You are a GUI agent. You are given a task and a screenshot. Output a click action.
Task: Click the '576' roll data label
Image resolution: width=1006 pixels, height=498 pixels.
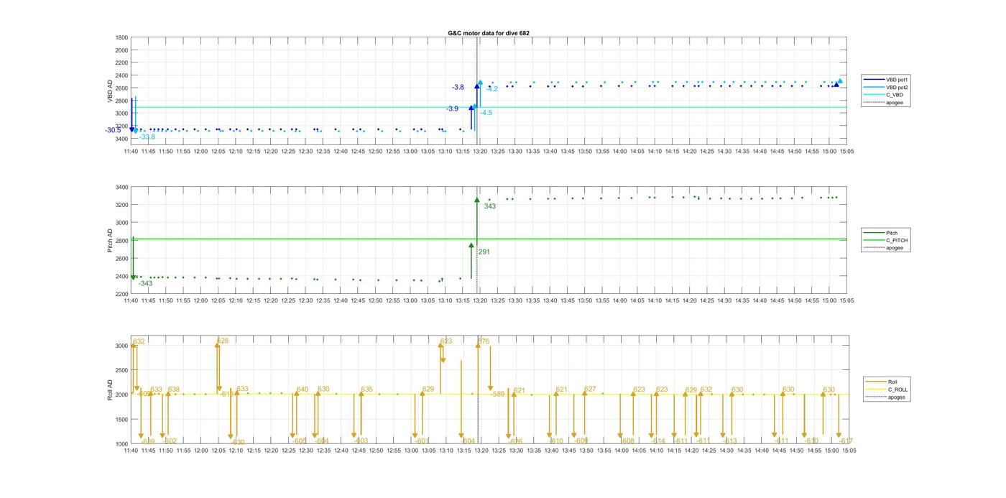tap(484, 341)
